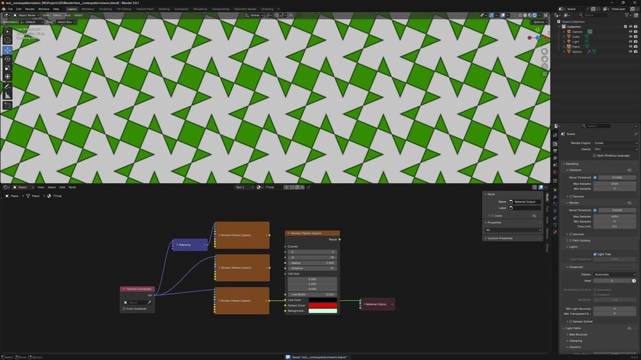This screenshot has height=360, width=641.
Task: Click the pin icon in properties Scene header
Action: point(636,134)
